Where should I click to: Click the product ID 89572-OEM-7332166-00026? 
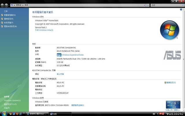coord(57,105)
